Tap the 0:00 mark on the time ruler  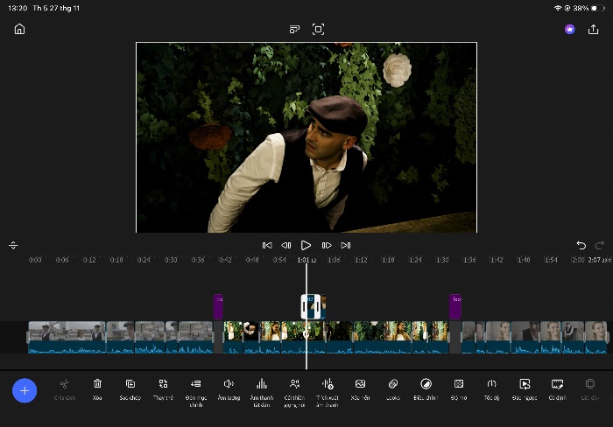click(x=35, y=260)
